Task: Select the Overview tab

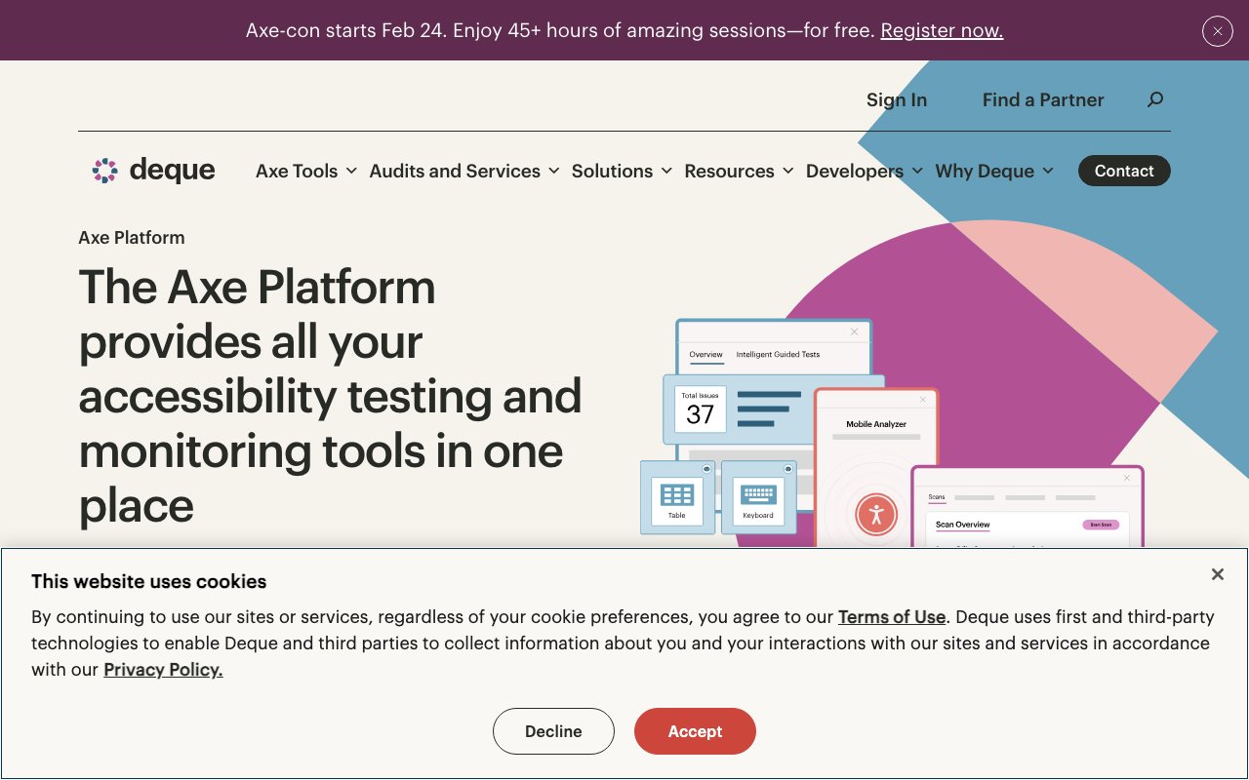Action: 705,355
